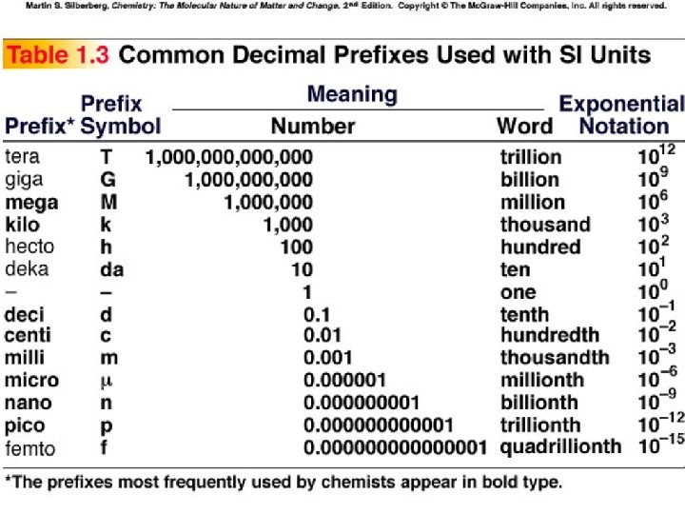Select the 'Exponential Notation' column header
Viewport: 685px width, 514px height.
point(622,114)
